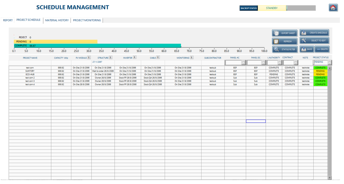
Task: Click Select To Edit button
Action: [314, 41]
